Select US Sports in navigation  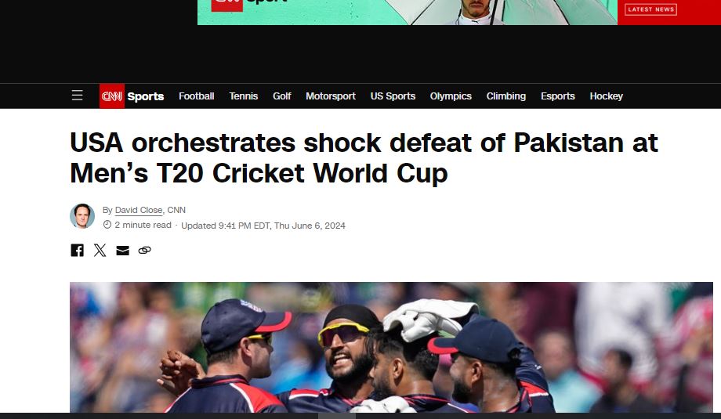coord(393,96)
